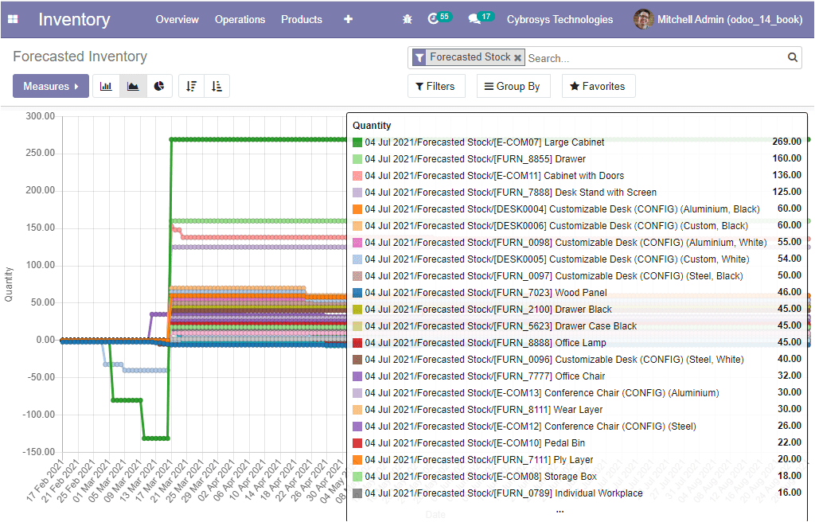The width and height of the screenshot is (815, 522).
Task: Click '[DESK0006] Customizable Desk (Custom, Black)' row
Action: (577, 225)
